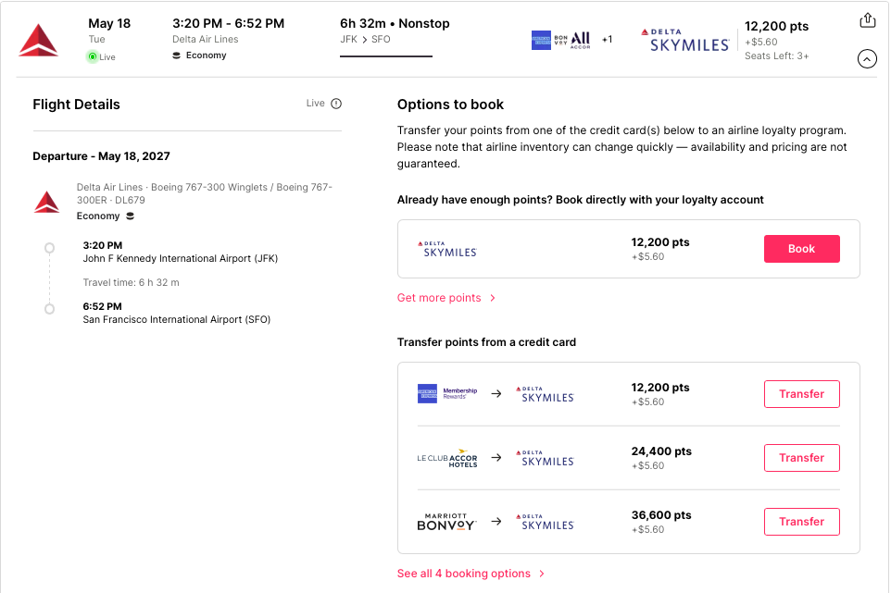The width and height of the screenshot is (891, 593).
Task: Click the arrow in the Membership Rewards row
Action: (x=496, y=394)
